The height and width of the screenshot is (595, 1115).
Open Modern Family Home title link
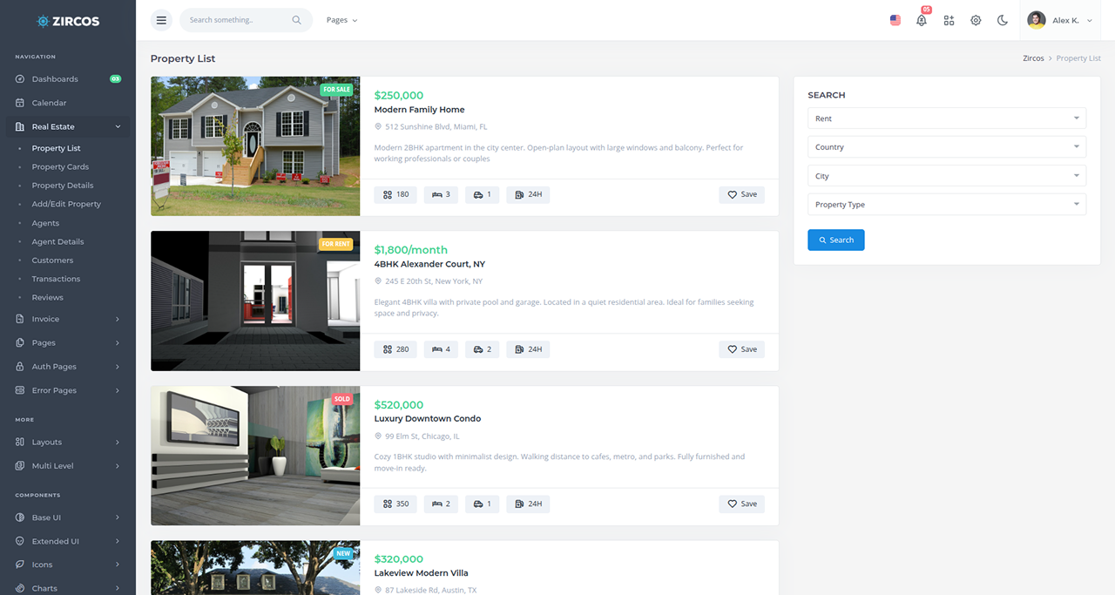point(419,110)
